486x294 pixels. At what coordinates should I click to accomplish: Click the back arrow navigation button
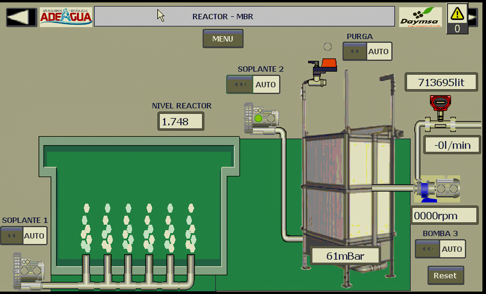point(21,17)
